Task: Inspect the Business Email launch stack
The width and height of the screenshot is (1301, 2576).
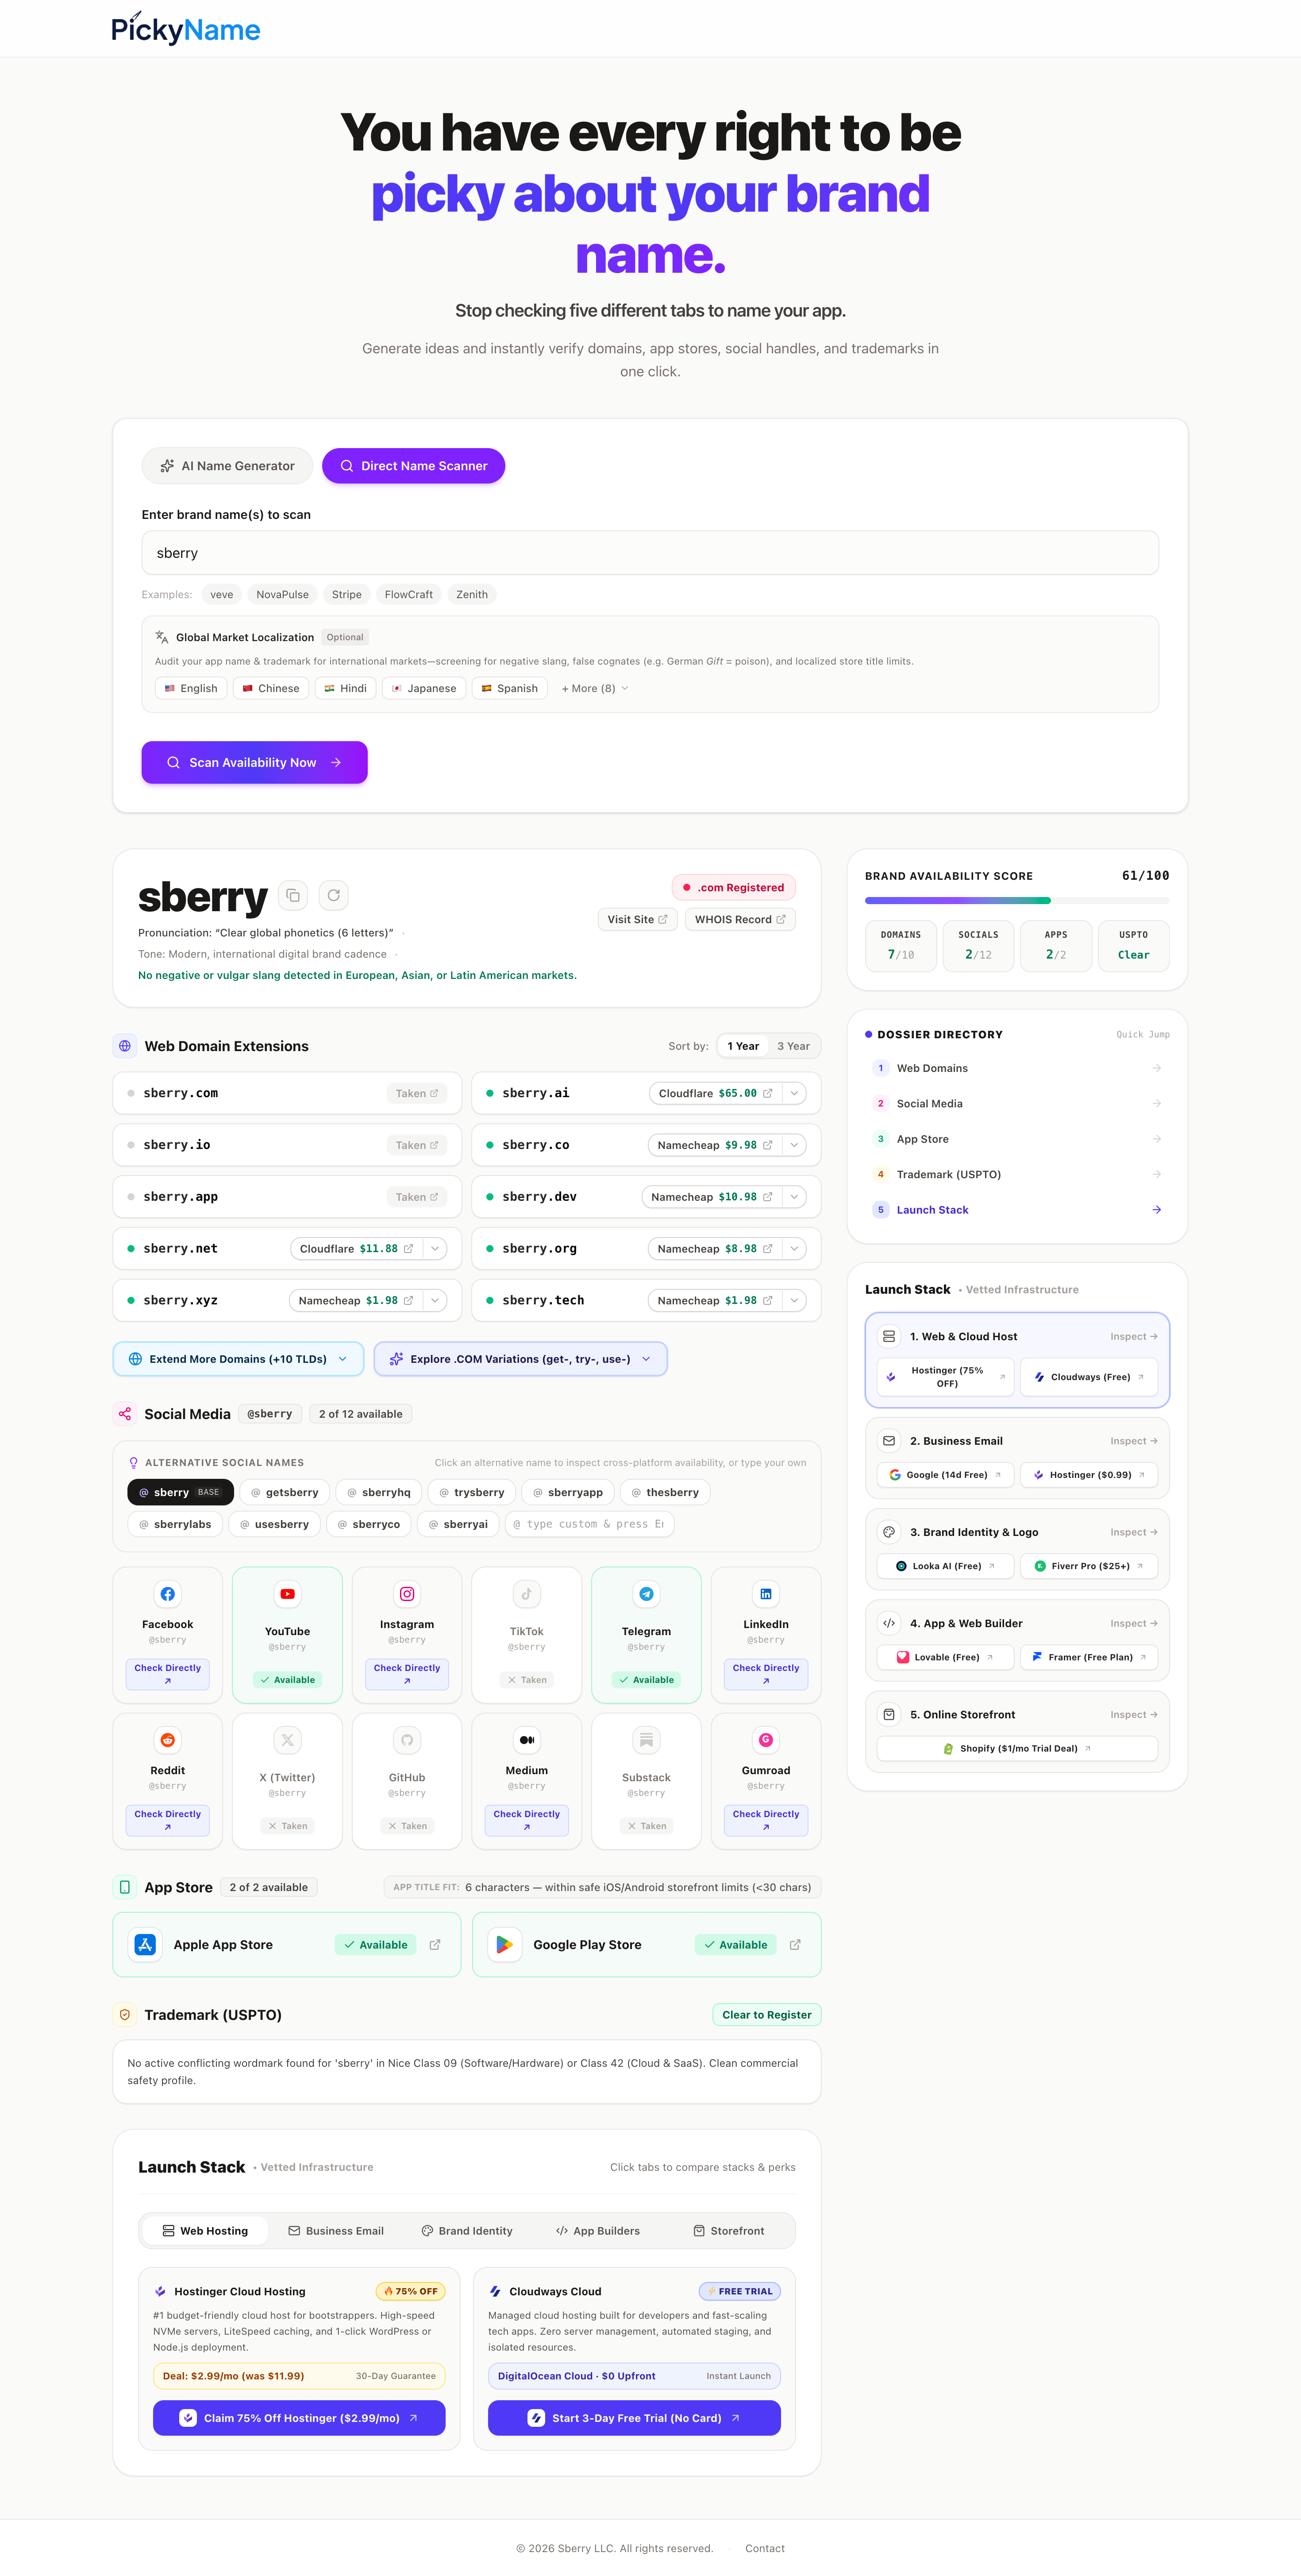Action: (x=1133, y=1441)
